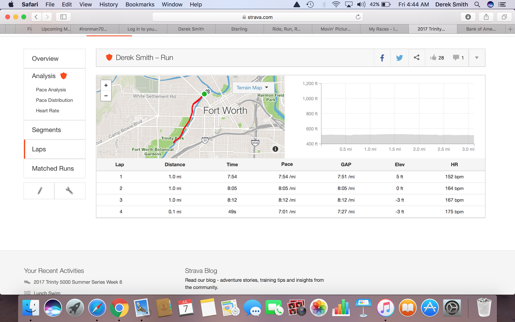515x322 pixels.
Task: Open the History menu
Action: point(108,5)
